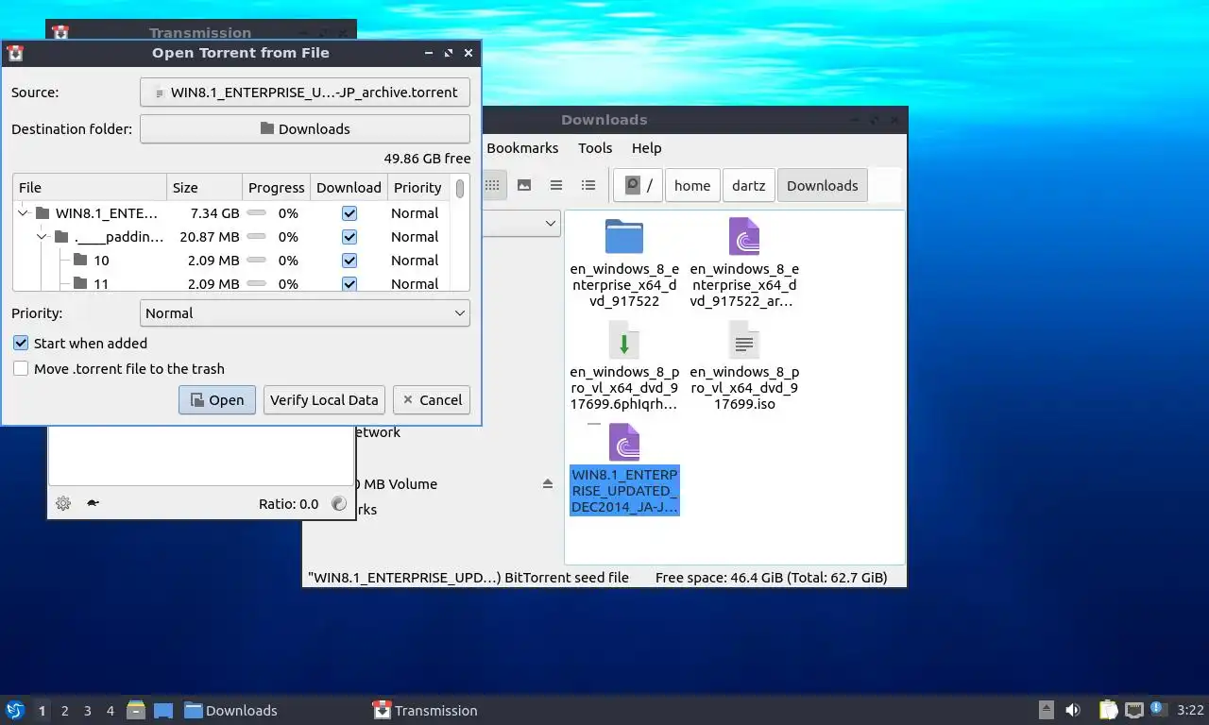Image resolution: width=1209 pixels, height=725 pixels.
Task: Click the Open button in the torrent dialog
Action: [217, 399]
